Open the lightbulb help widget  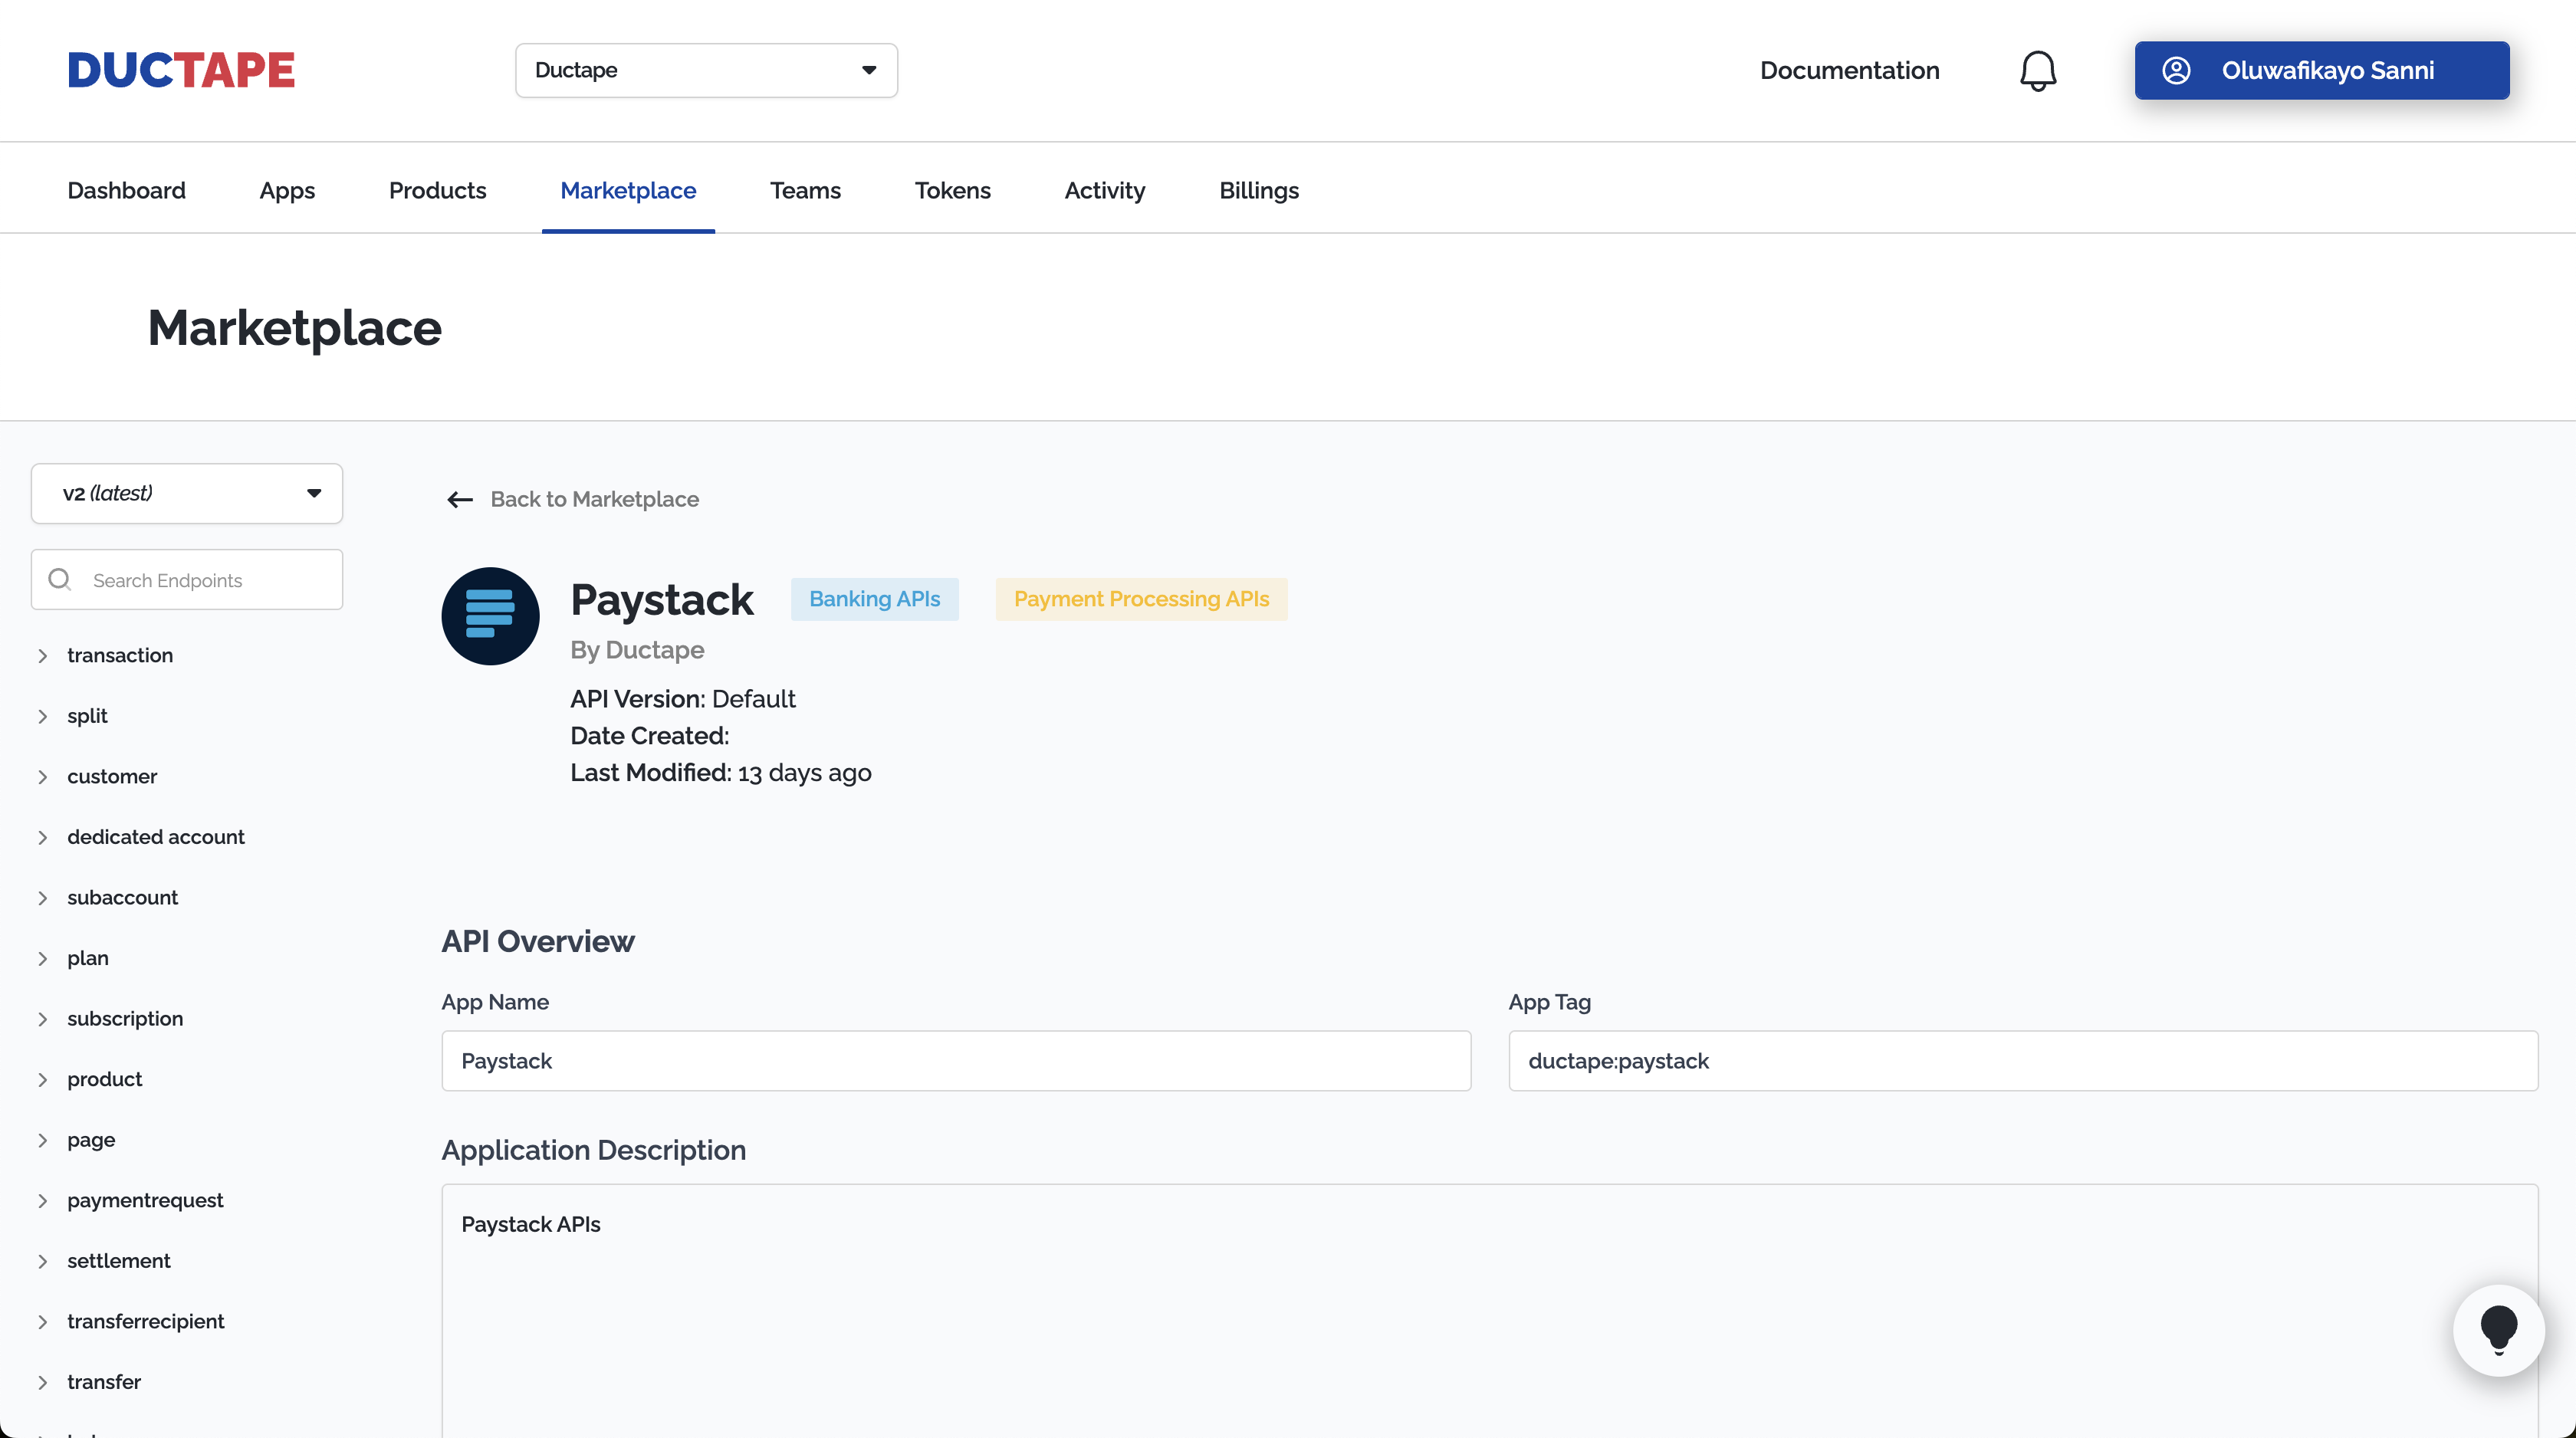click(2498, 1330)
